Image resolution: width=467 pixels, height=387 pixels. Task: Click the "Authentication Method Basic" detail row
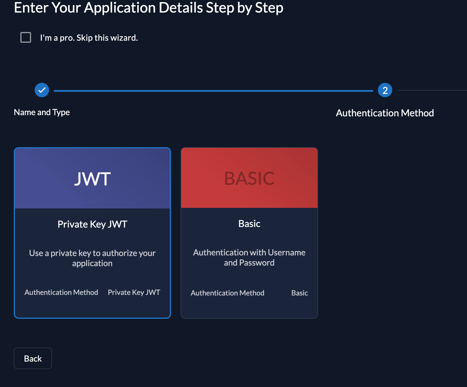click(249, 293)
